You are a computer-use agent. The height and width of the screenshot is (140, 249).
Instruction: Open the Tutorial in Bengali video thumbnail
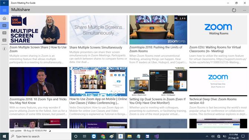[98, 81]
